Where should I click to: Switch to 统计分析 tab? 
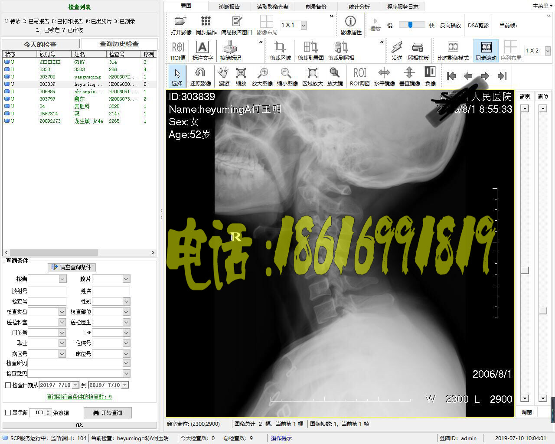click(359, 7)
